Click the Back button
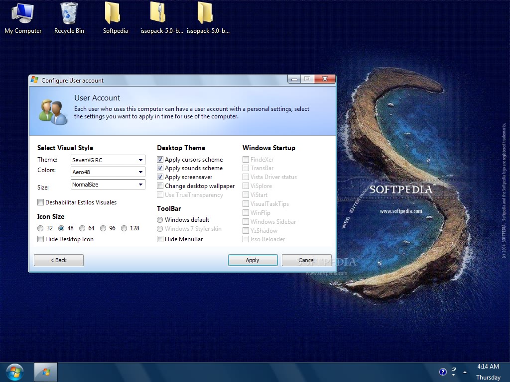The image size is (510, 382). coord(59,260)
